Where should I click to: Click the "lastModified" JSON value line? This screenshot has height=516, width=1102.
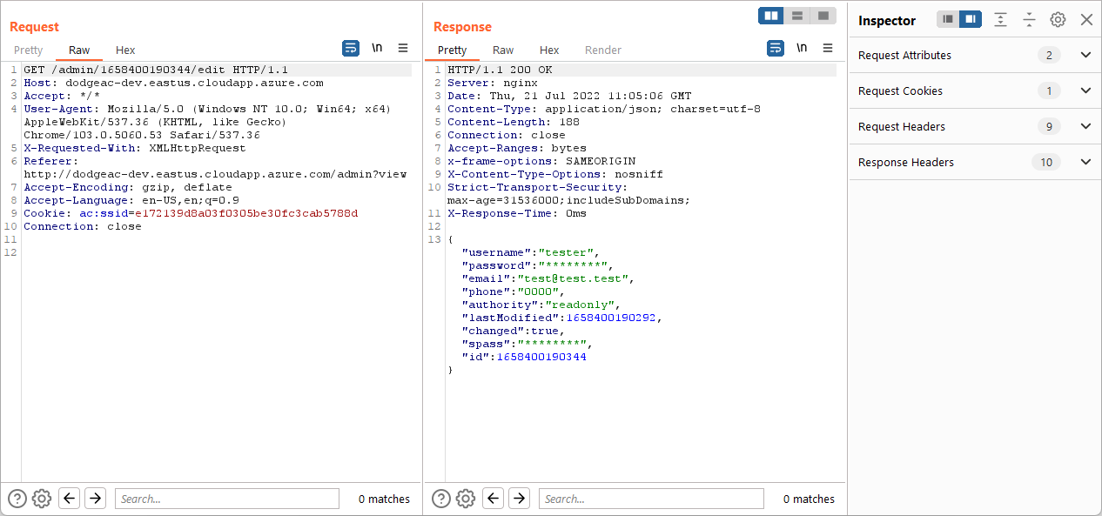tap(562, 318)
